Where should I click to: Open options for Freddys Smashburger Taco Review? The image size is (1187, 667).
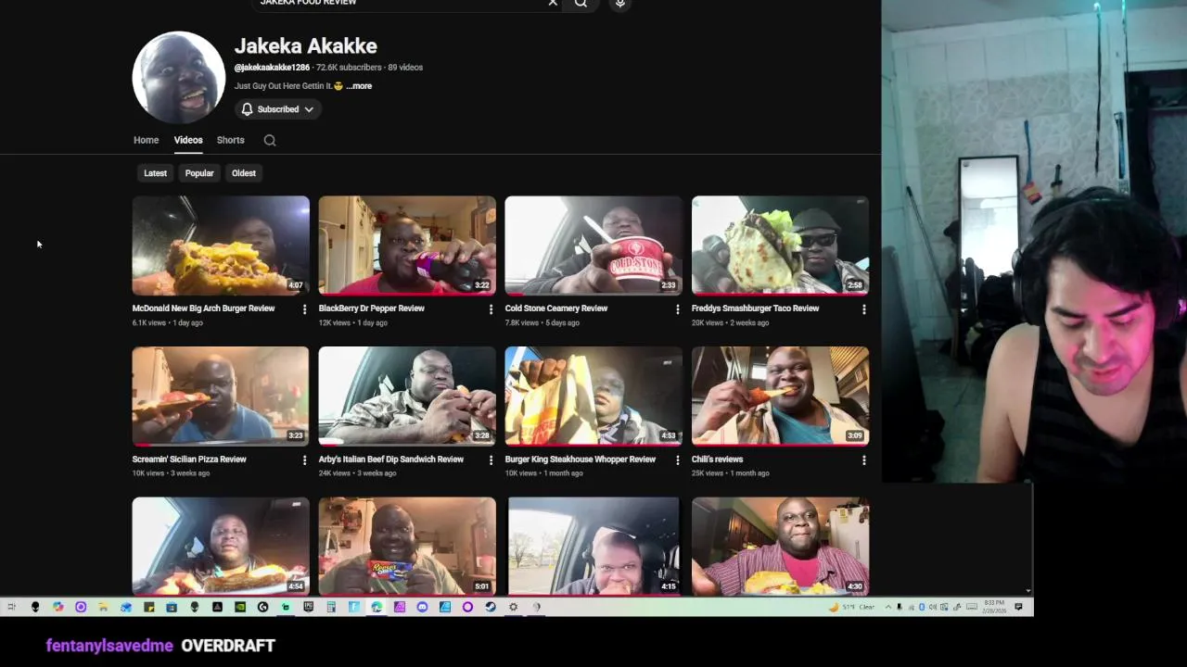863,309
